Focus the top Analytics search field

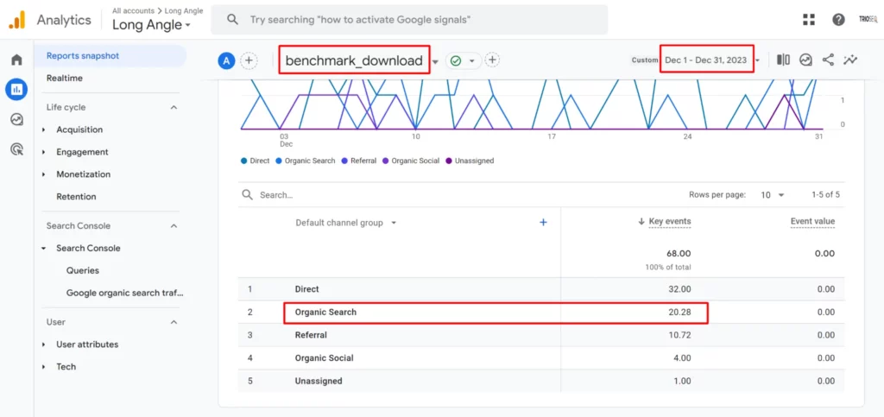409,20
